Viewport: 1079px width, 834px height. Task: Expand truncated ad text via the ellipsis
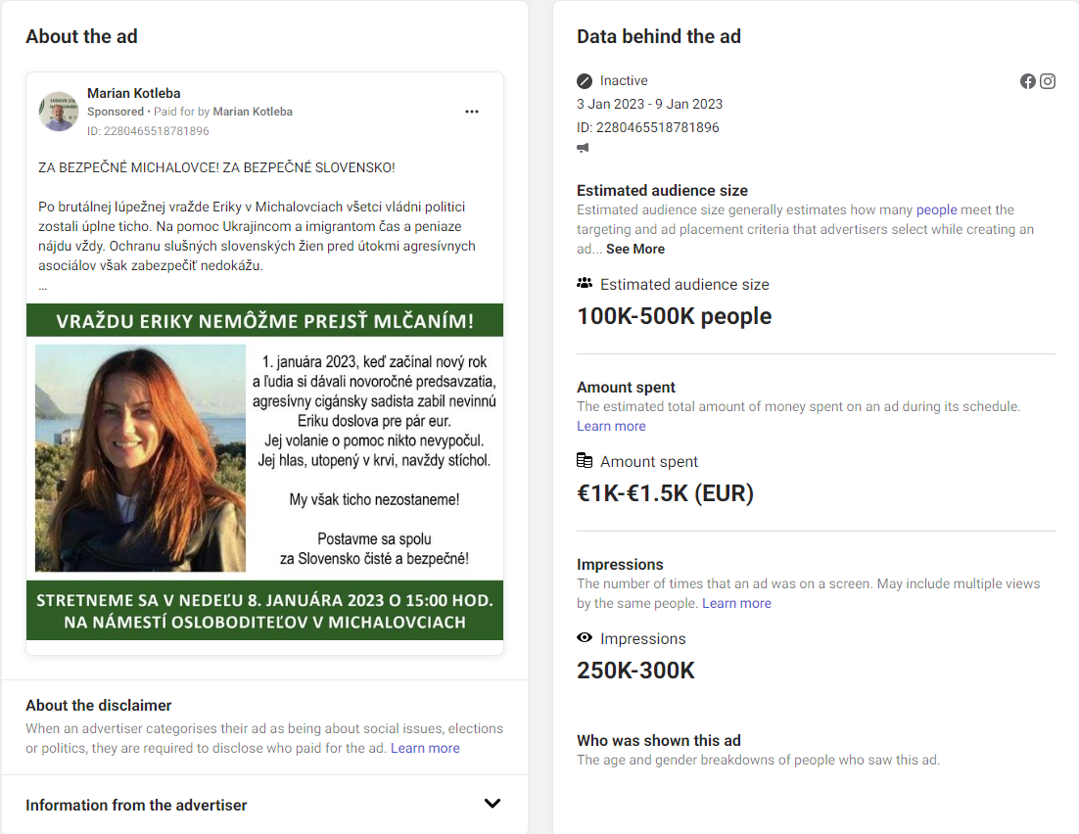tap(43, 287)
